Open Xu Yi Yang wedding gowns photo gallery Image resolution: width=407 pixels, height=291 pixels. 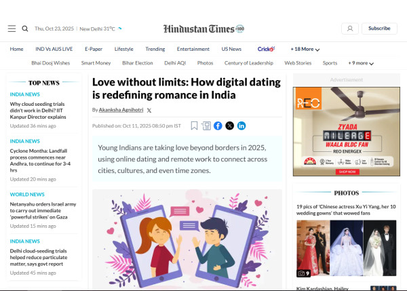(346, 211)
